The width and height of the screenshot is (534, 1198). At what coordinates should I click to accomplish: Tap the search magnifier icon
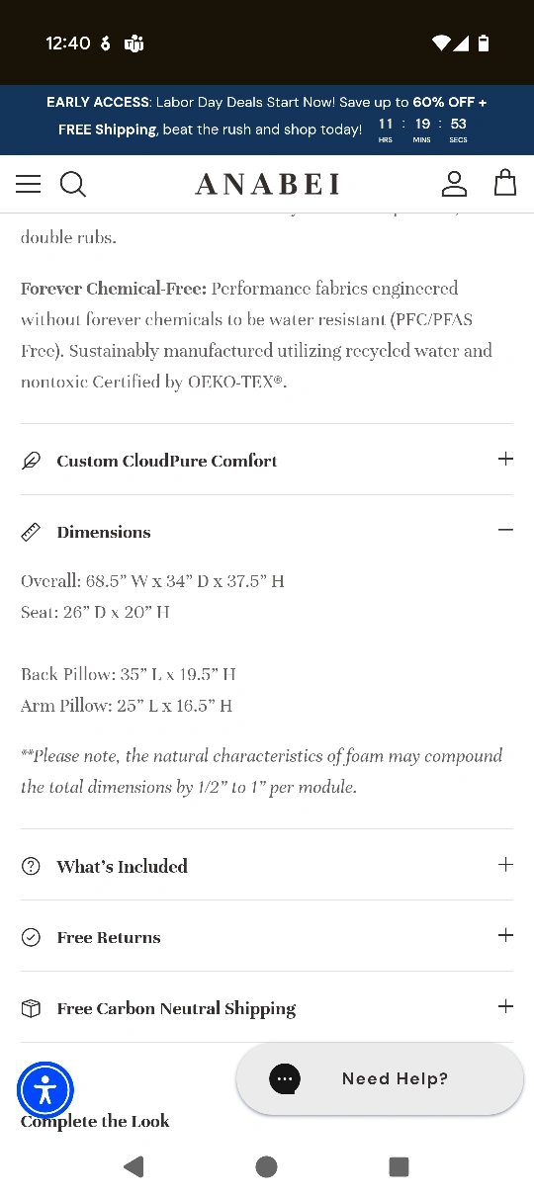73,184
